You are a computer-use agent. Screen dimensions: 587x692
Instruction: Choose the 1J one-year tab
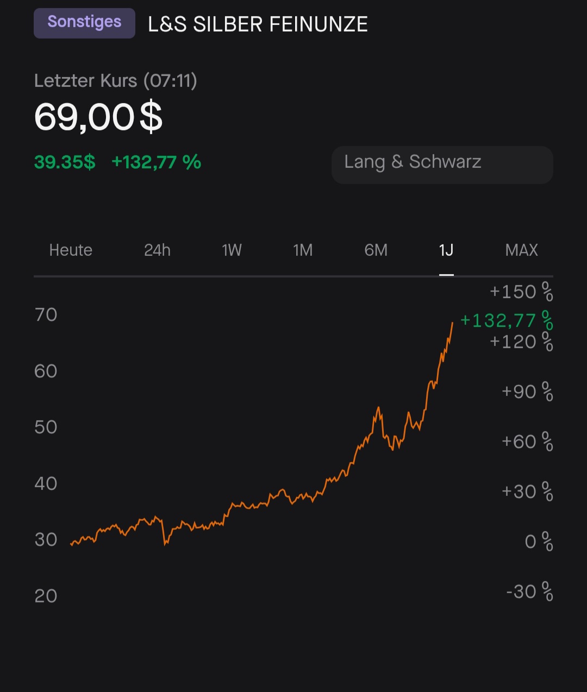point(446,250)
